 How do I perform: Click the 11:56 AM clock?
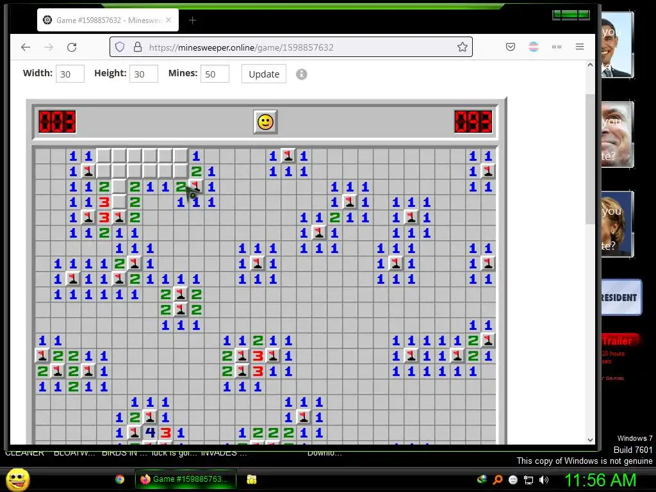click(600, 480)
